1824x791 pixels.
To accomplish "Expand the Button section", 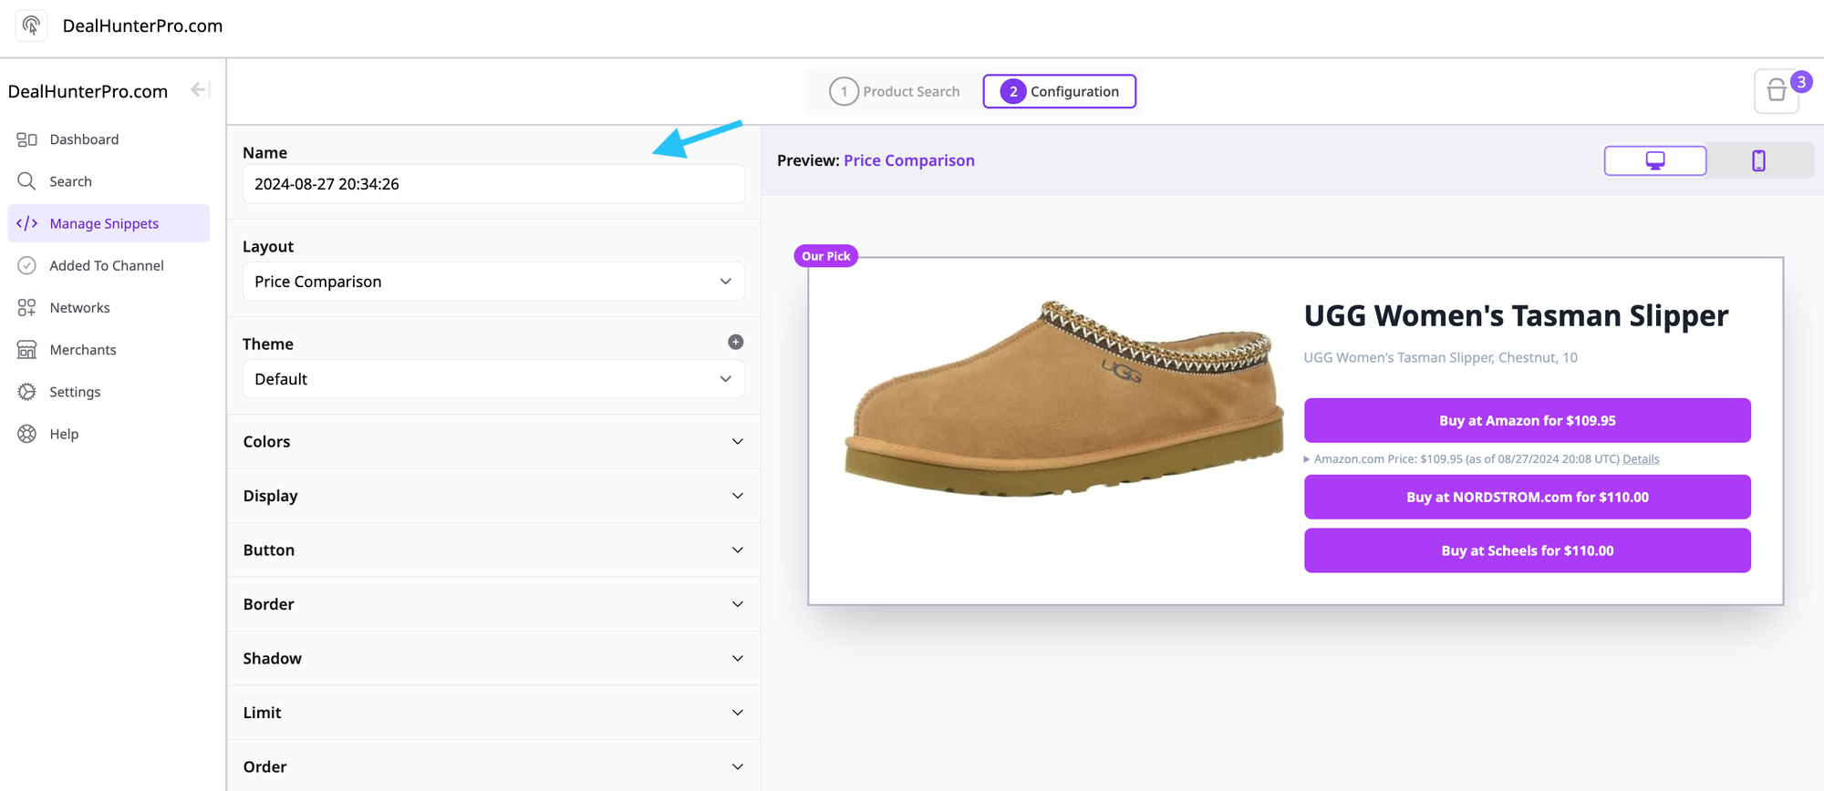I will tap(493, 550).
